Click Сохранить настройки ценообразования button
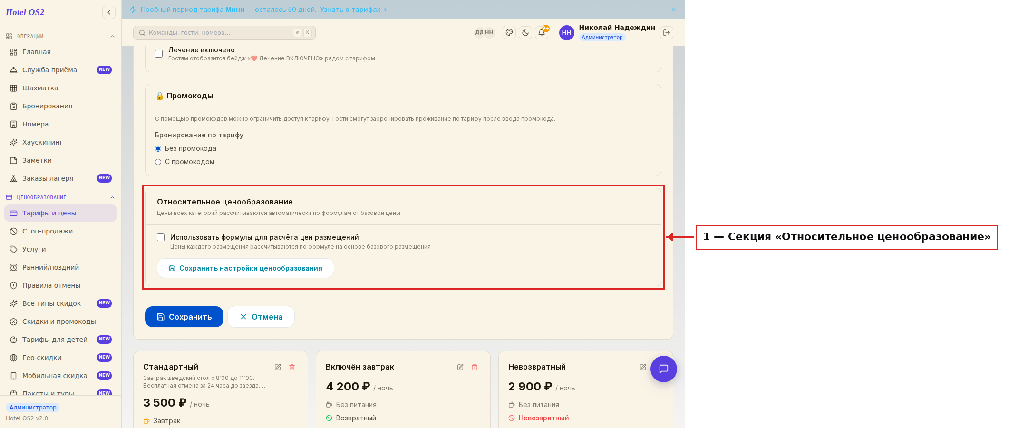This screenshot has height=428, width=1009. [x=245, y=268]
